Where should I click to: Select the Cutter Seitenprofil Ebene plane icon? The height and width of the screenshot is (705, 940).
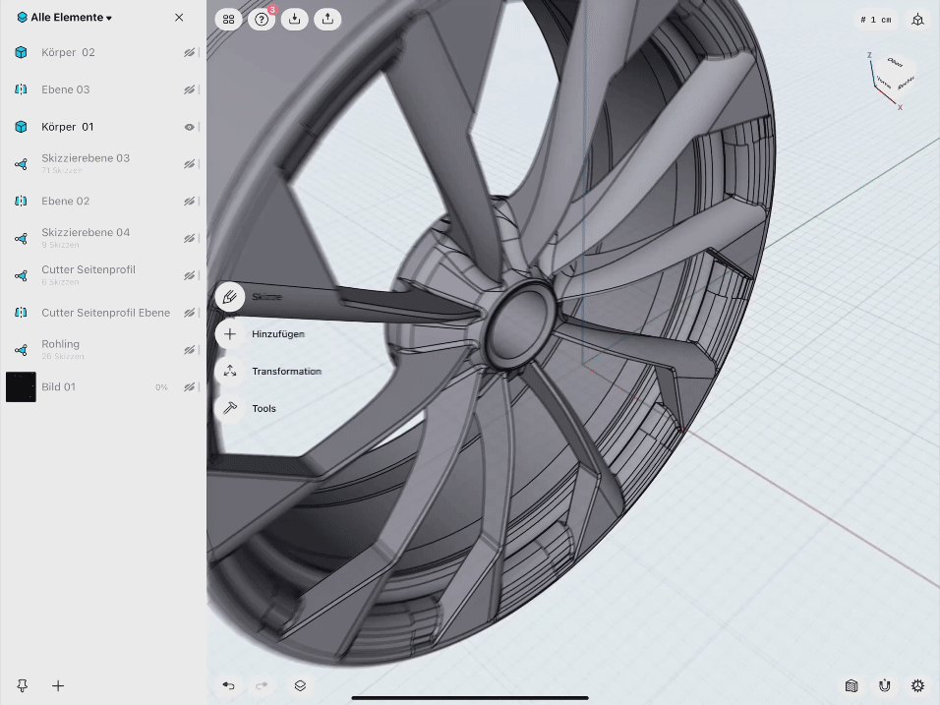pos(21,313)
